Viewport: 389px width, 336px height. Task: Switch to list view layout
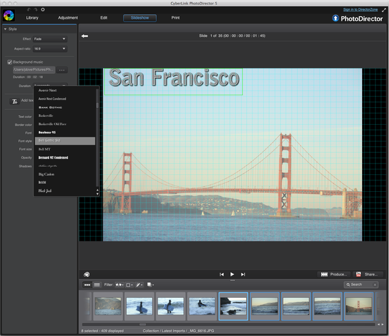pos(97,284)
